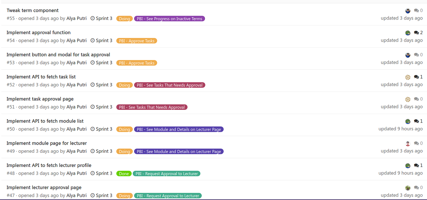The height and width of the screenshot is (200, 427).
Task: Click PBI - Approve Tasks label on issue #54
Action: [137, 41]
